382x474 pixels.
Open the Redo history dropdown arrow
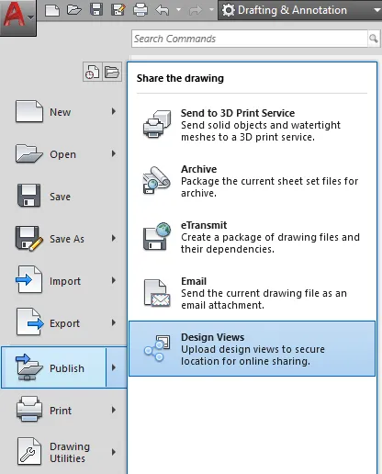tap(211, 10)
